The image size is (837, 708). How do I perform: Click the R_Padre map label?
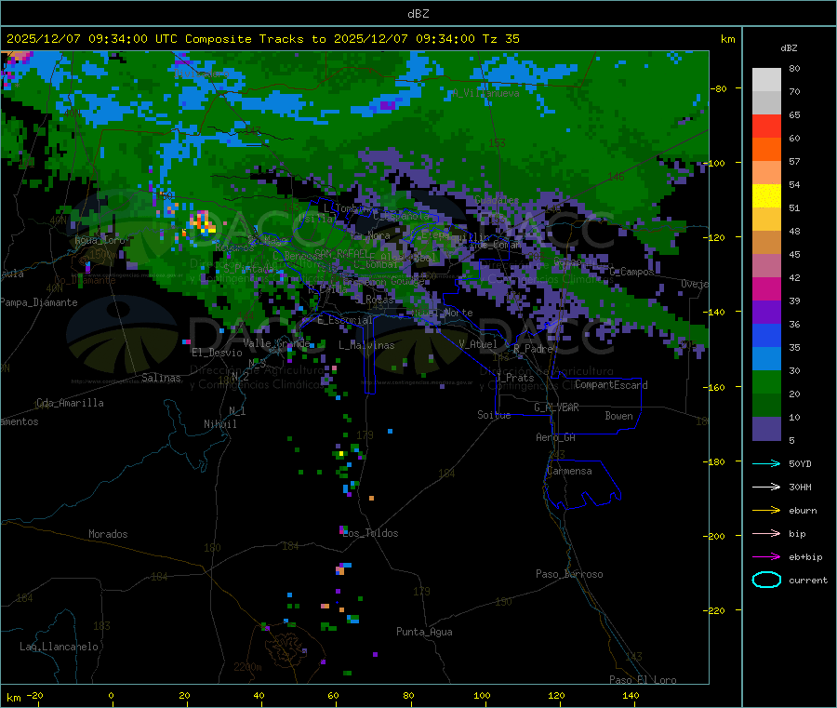tap(533, 349)
